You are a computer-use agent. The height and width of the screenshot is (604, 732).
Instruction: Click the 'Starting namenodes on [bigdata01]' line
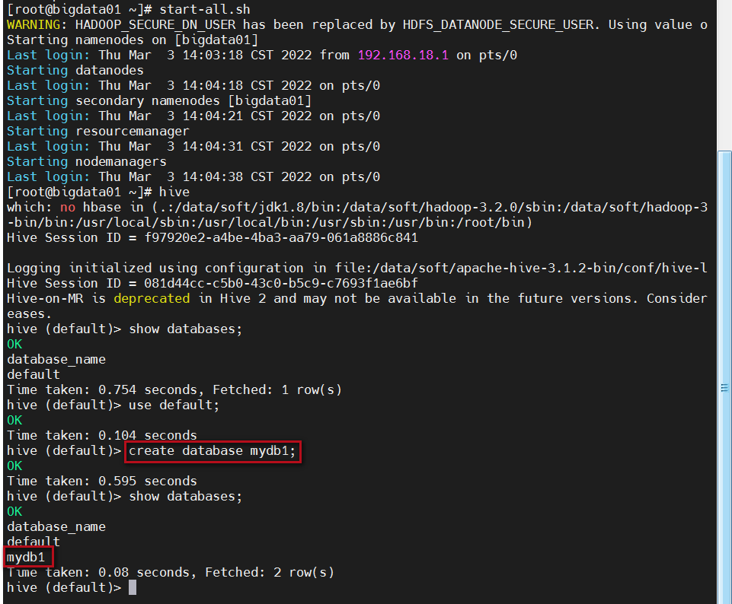tap(133, 40)
